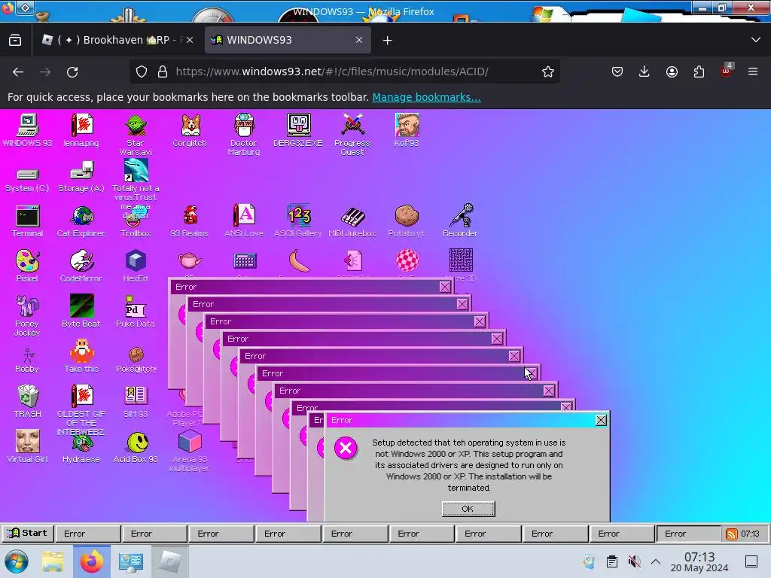Viewport: 771px width, 578px height.
Task: Go back to the previous page
Action: click(x=18, y=71)
